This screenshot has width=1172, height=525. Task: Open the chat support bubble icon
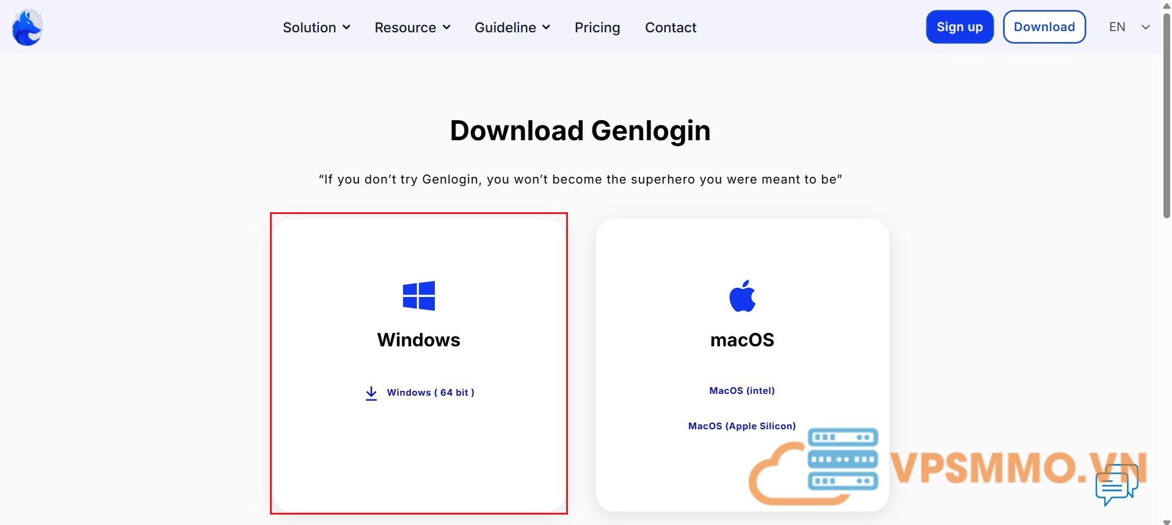point(1116,485)
